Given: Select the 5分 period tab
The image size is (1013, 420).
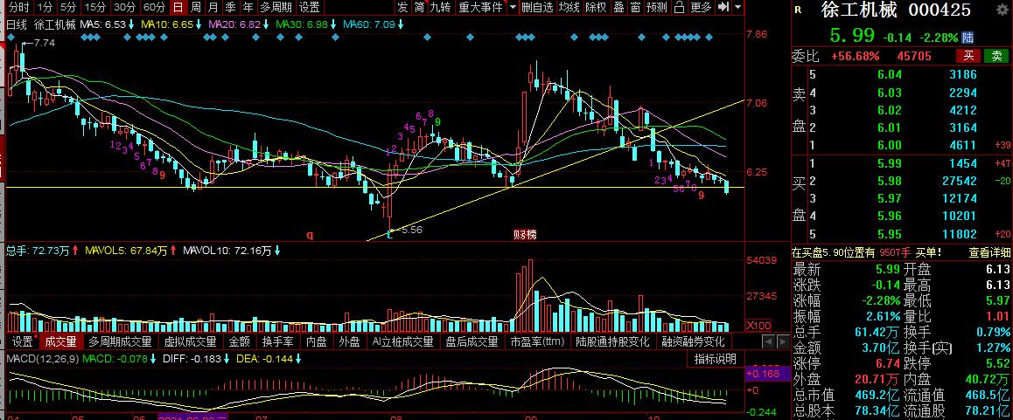Looking at the screenshot, I should click(68, 8).
